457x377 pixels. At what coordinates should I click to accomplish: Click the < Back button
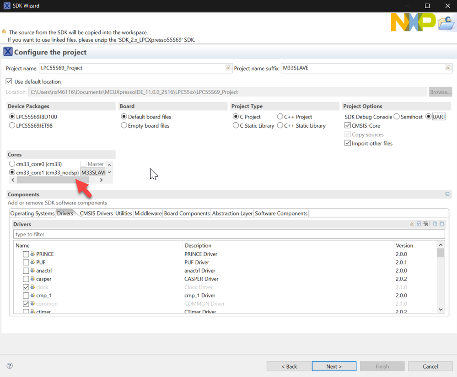pyautogui.click(x=289, y=366)
